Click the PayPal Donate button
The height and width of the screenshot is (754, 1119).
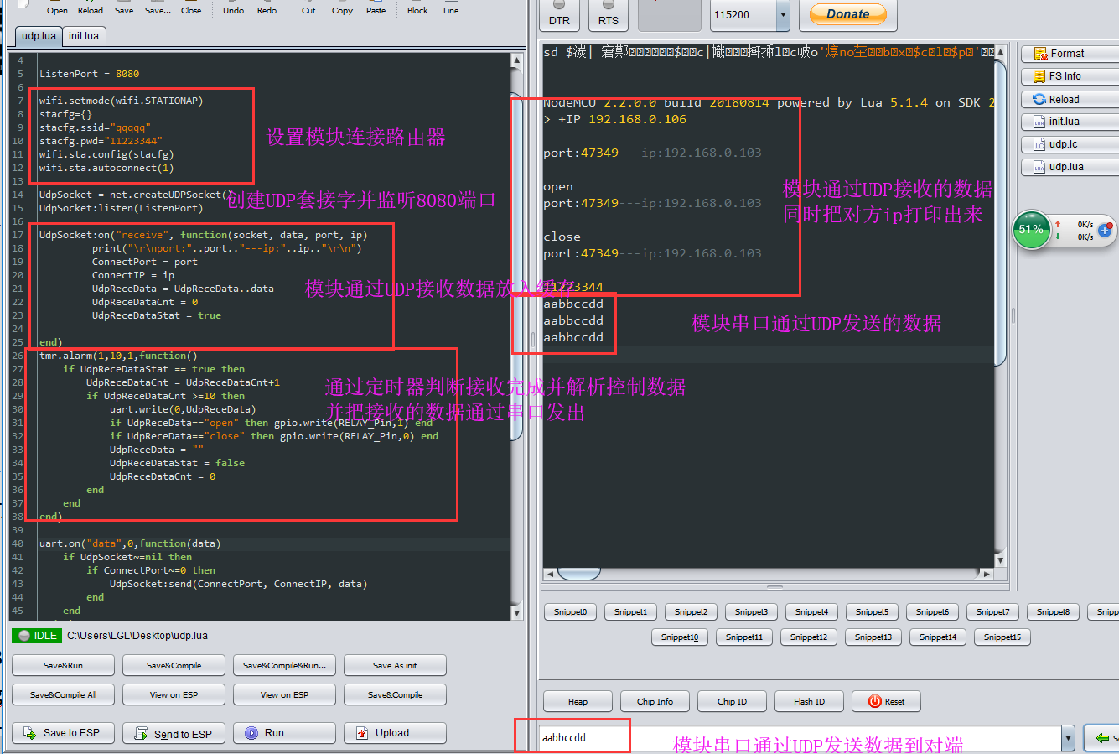pyautogui.click(x=848, y=14)
